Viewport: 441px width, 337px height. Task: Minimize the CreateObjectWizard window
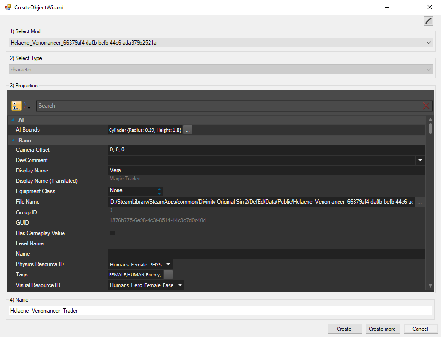click(x=387, y=8)
